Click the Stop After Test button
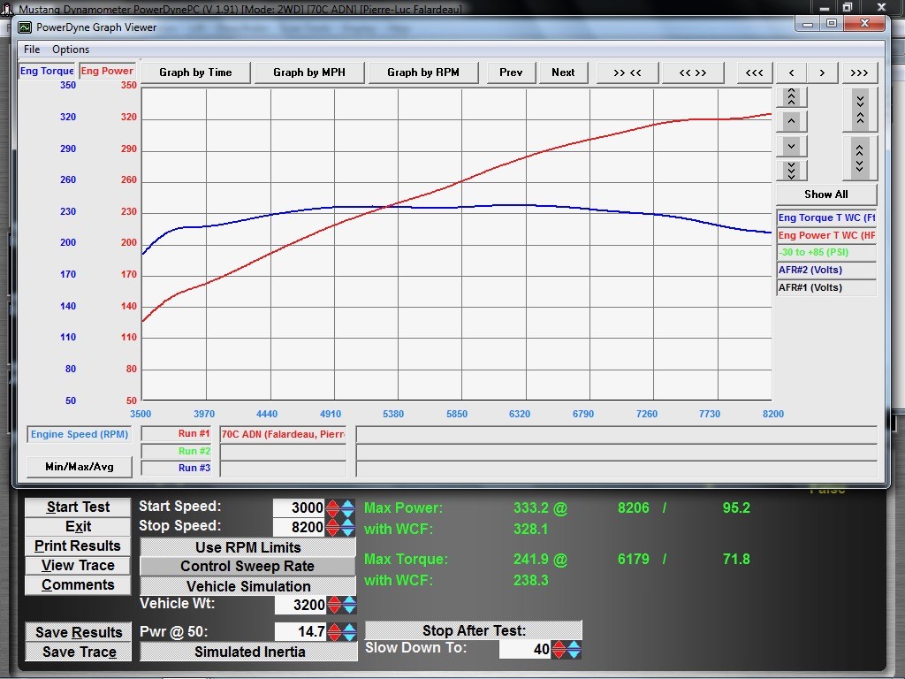 click(474, 630)
